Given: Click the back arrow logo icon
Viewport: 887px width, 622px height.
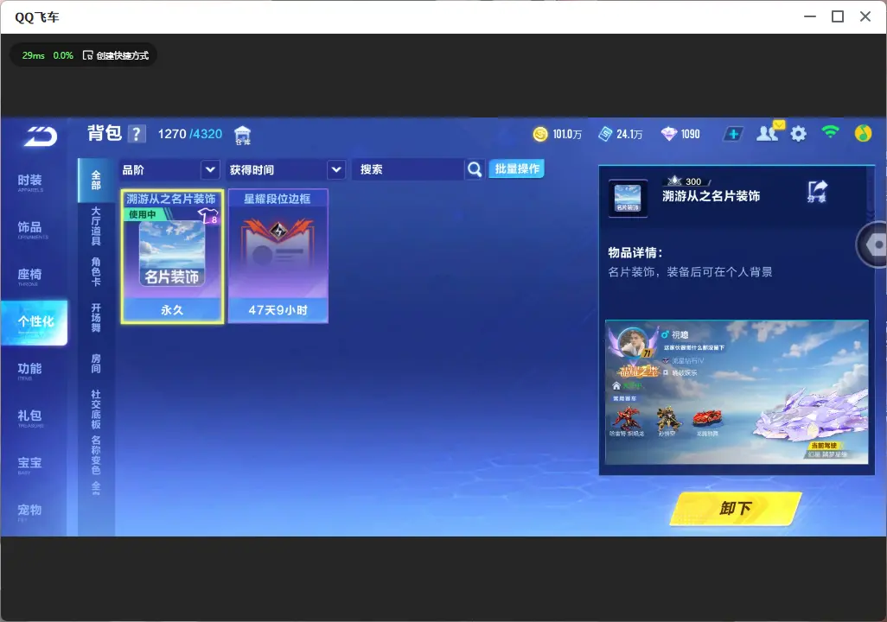Looking at the screenshot, I should pos(40,136).
